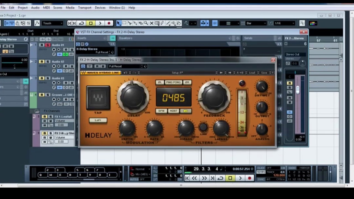Open the Devices menu
This screenshot has width=354, height=199.
[x=100, y=7]
